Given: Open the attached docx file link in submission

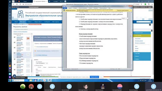Looking at the screenshot, I should pyautogui.click(x=42, y=55).
